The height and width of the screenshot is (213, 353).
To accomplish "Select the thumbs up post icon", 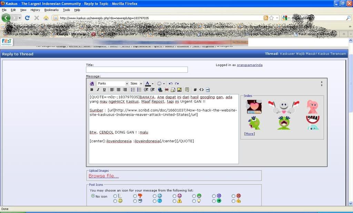I will [233, 201].
